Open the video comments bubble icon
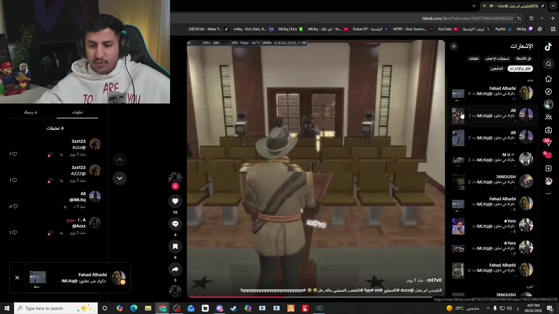 [x=175, y=224]
